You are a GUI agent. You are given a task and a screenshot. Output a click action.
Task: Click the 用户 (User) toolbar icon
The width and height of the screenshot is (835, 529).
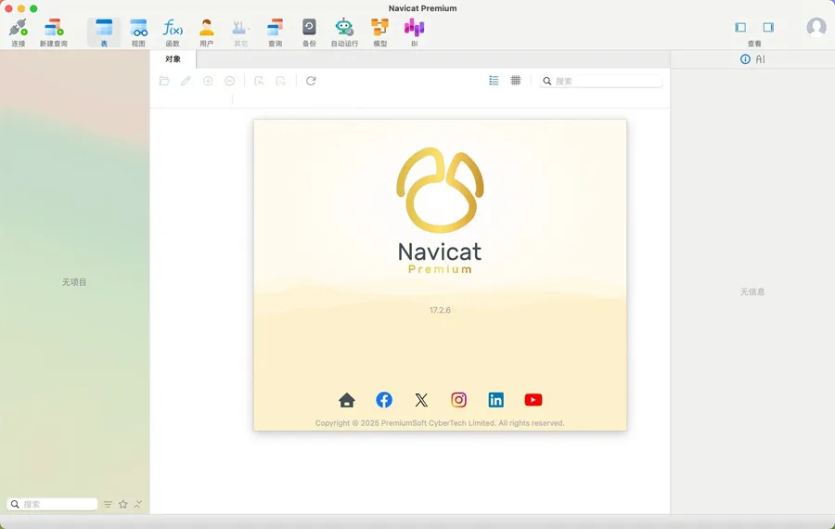[206, 28]
